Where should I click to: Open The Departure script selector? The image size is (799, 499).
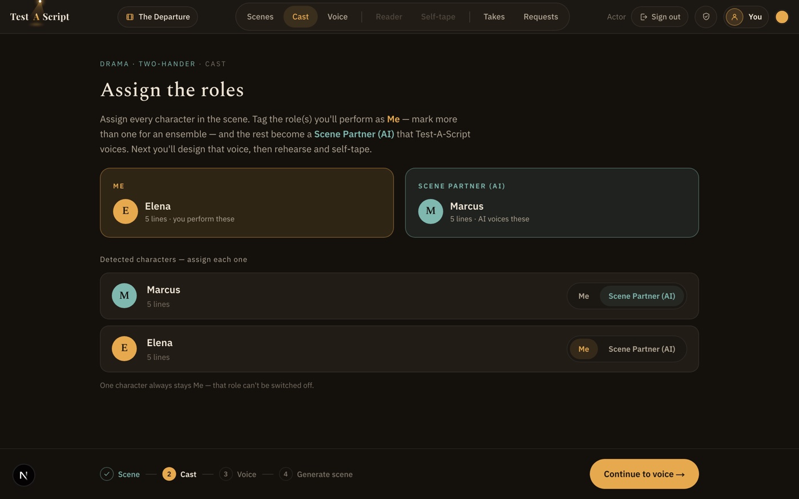(158, 17)
